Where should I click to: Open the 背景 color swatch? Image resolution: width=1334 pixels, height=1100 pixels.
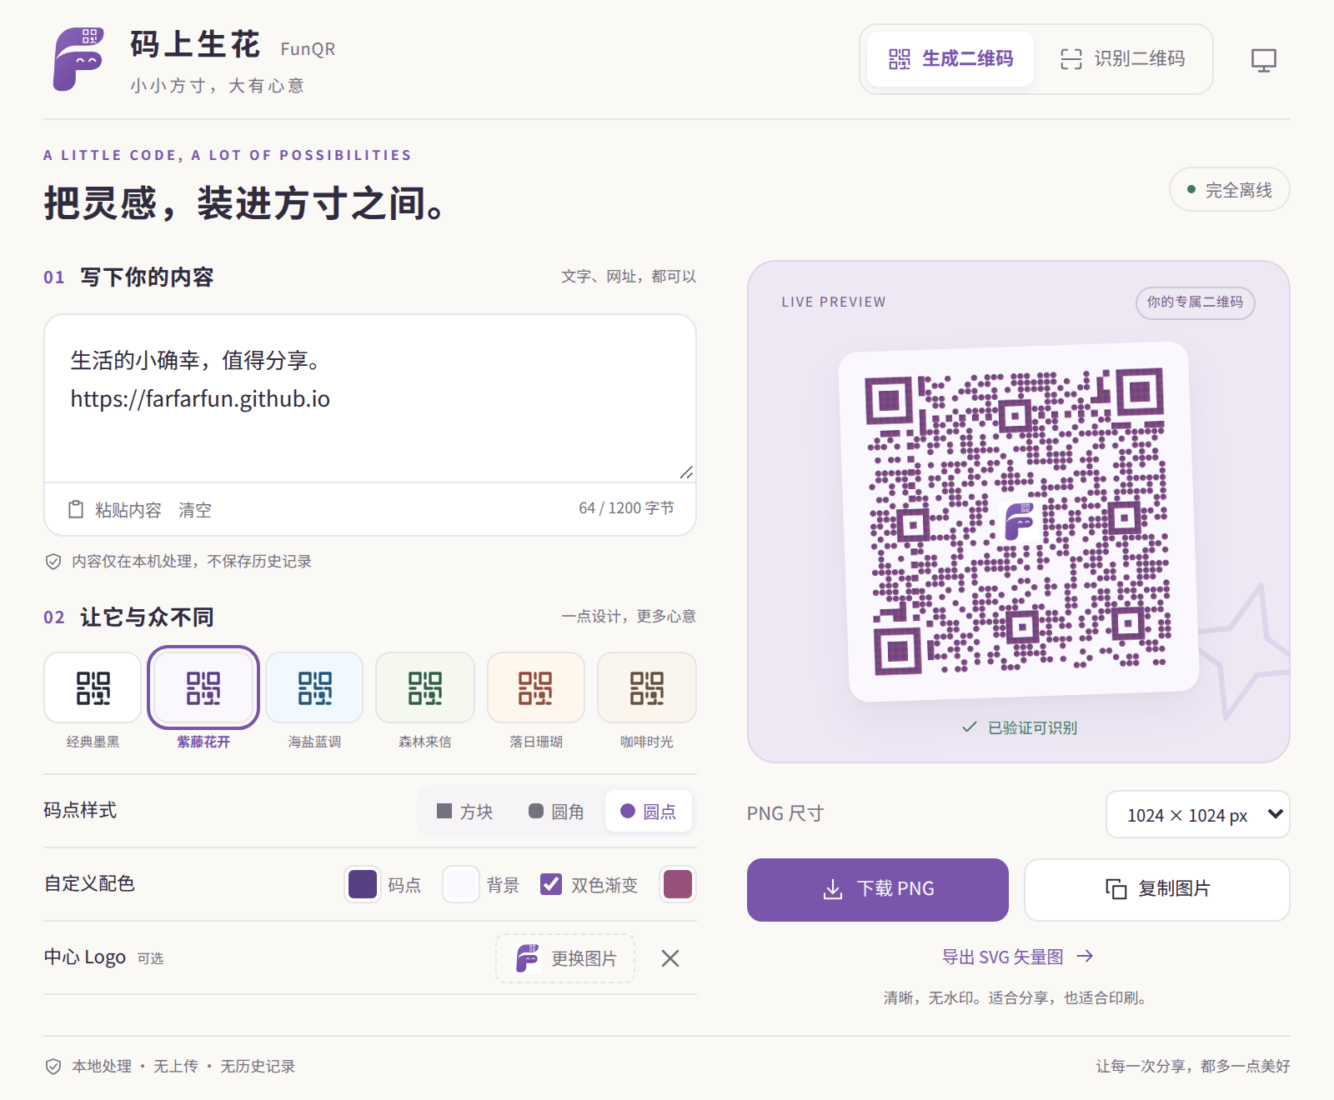461,884
